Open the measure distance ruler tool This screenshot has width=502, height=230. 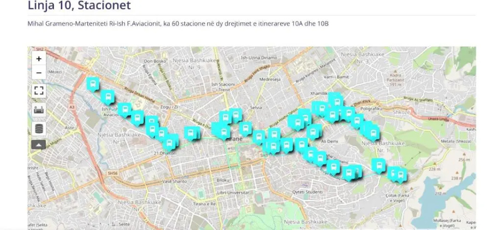[x=39, y=109]
